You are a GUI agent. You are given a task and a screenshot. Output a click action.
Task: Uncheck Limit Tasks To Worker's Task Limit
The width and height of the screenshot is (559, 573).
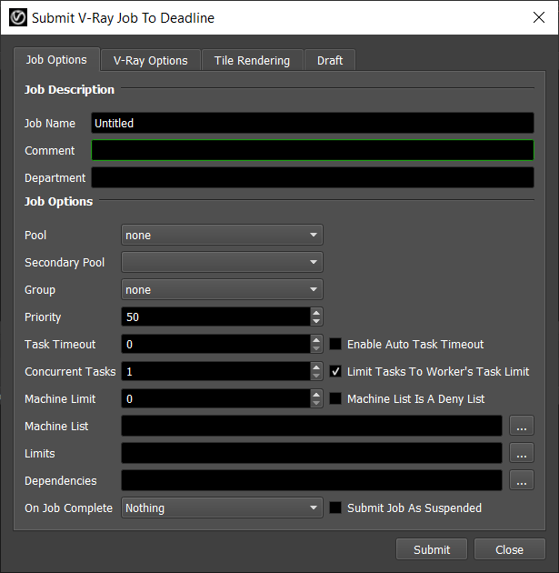(x=335, y=372)
